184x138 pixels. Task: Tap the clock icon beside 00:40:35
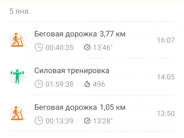click(39, 48)
